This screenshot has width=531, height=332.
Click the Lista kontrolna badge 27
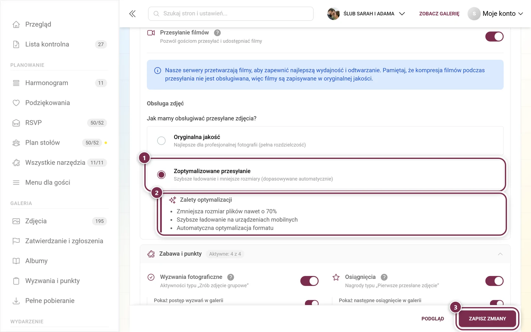[x=101, y=44]
